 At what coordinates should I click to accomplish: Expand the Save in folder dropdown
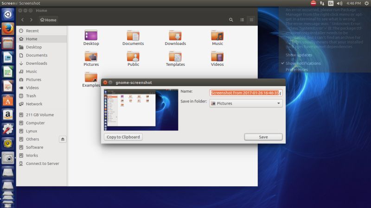click(246, 103)
